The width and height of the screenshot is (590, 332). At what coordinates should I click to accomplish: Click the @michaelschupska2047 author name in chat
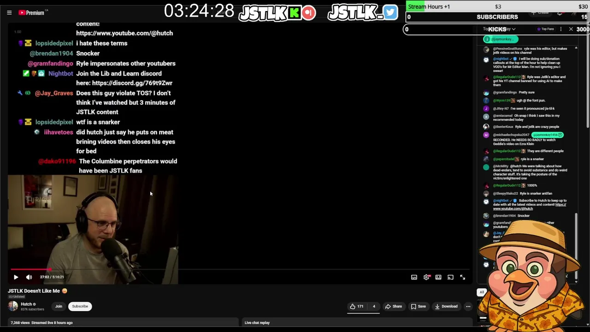(511, 135)
